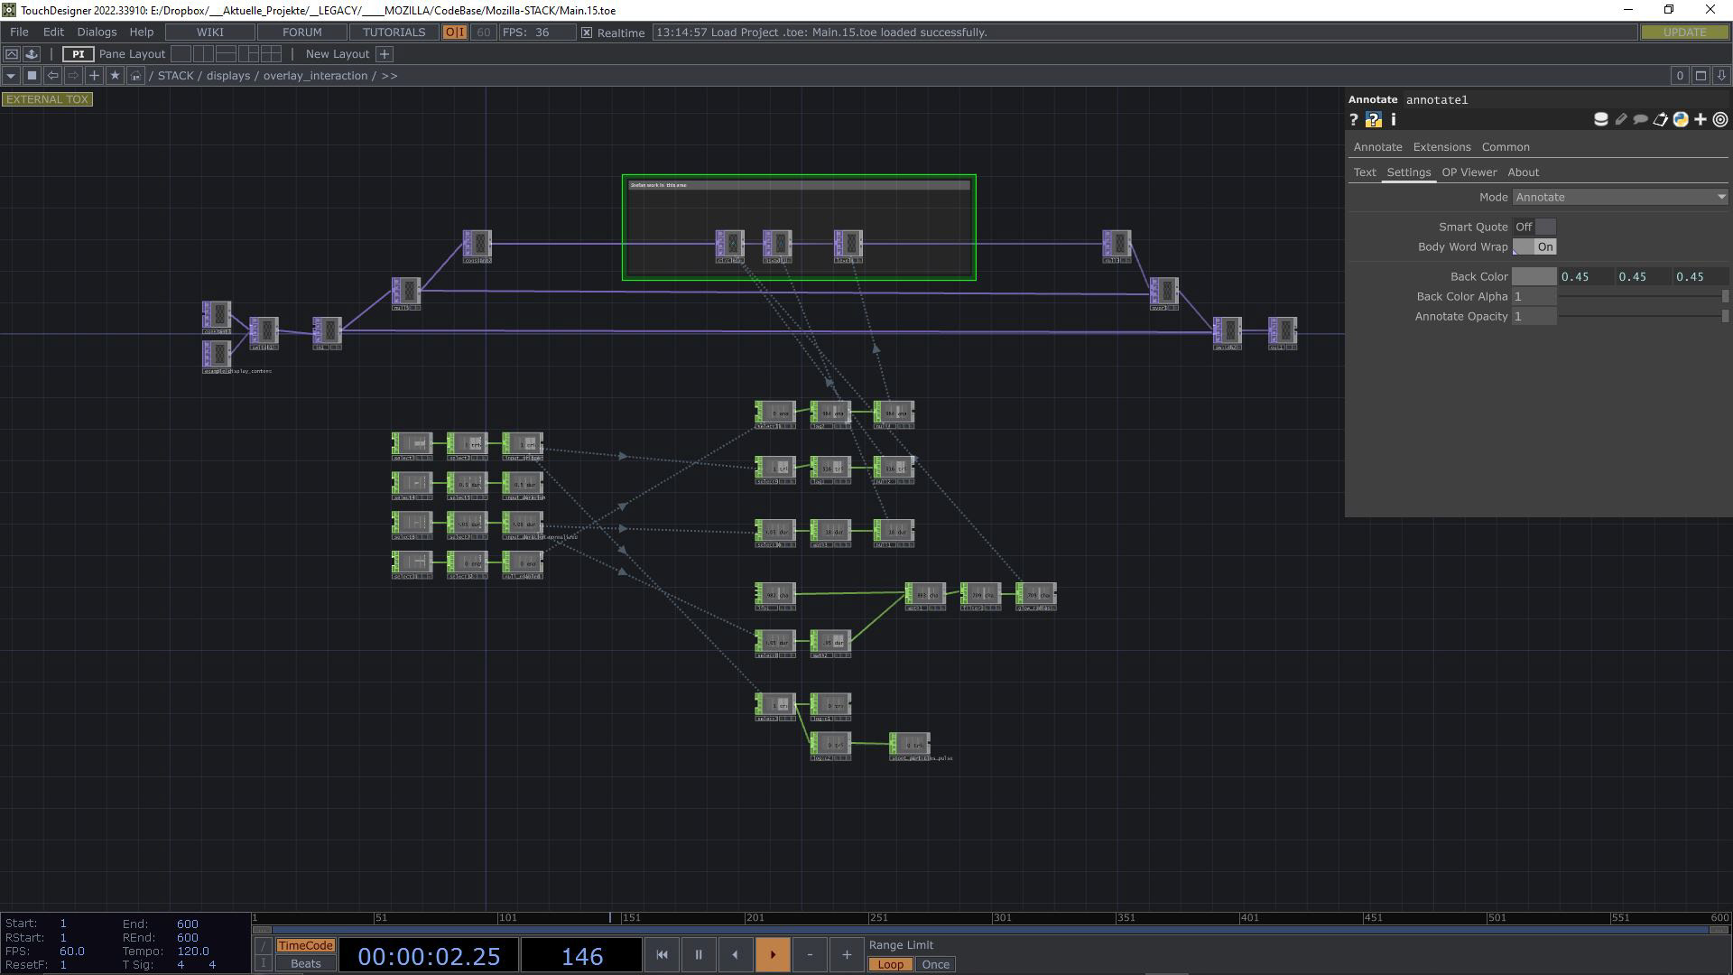Open Python help for the operator
The width and height of the screenshot is (1733, 975).
(x=1373, y=120)
